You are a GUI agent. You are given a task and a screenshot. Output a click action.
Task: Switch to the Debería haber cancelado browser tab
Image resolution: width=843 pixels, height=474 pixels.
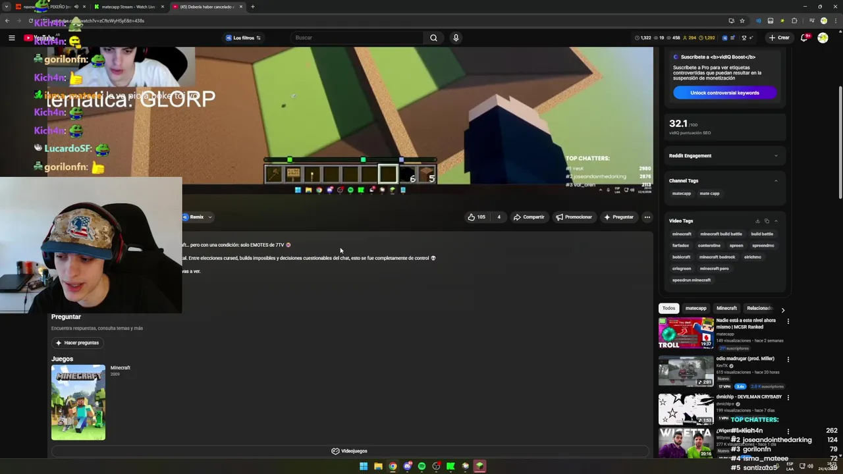[x=206, y=7]
